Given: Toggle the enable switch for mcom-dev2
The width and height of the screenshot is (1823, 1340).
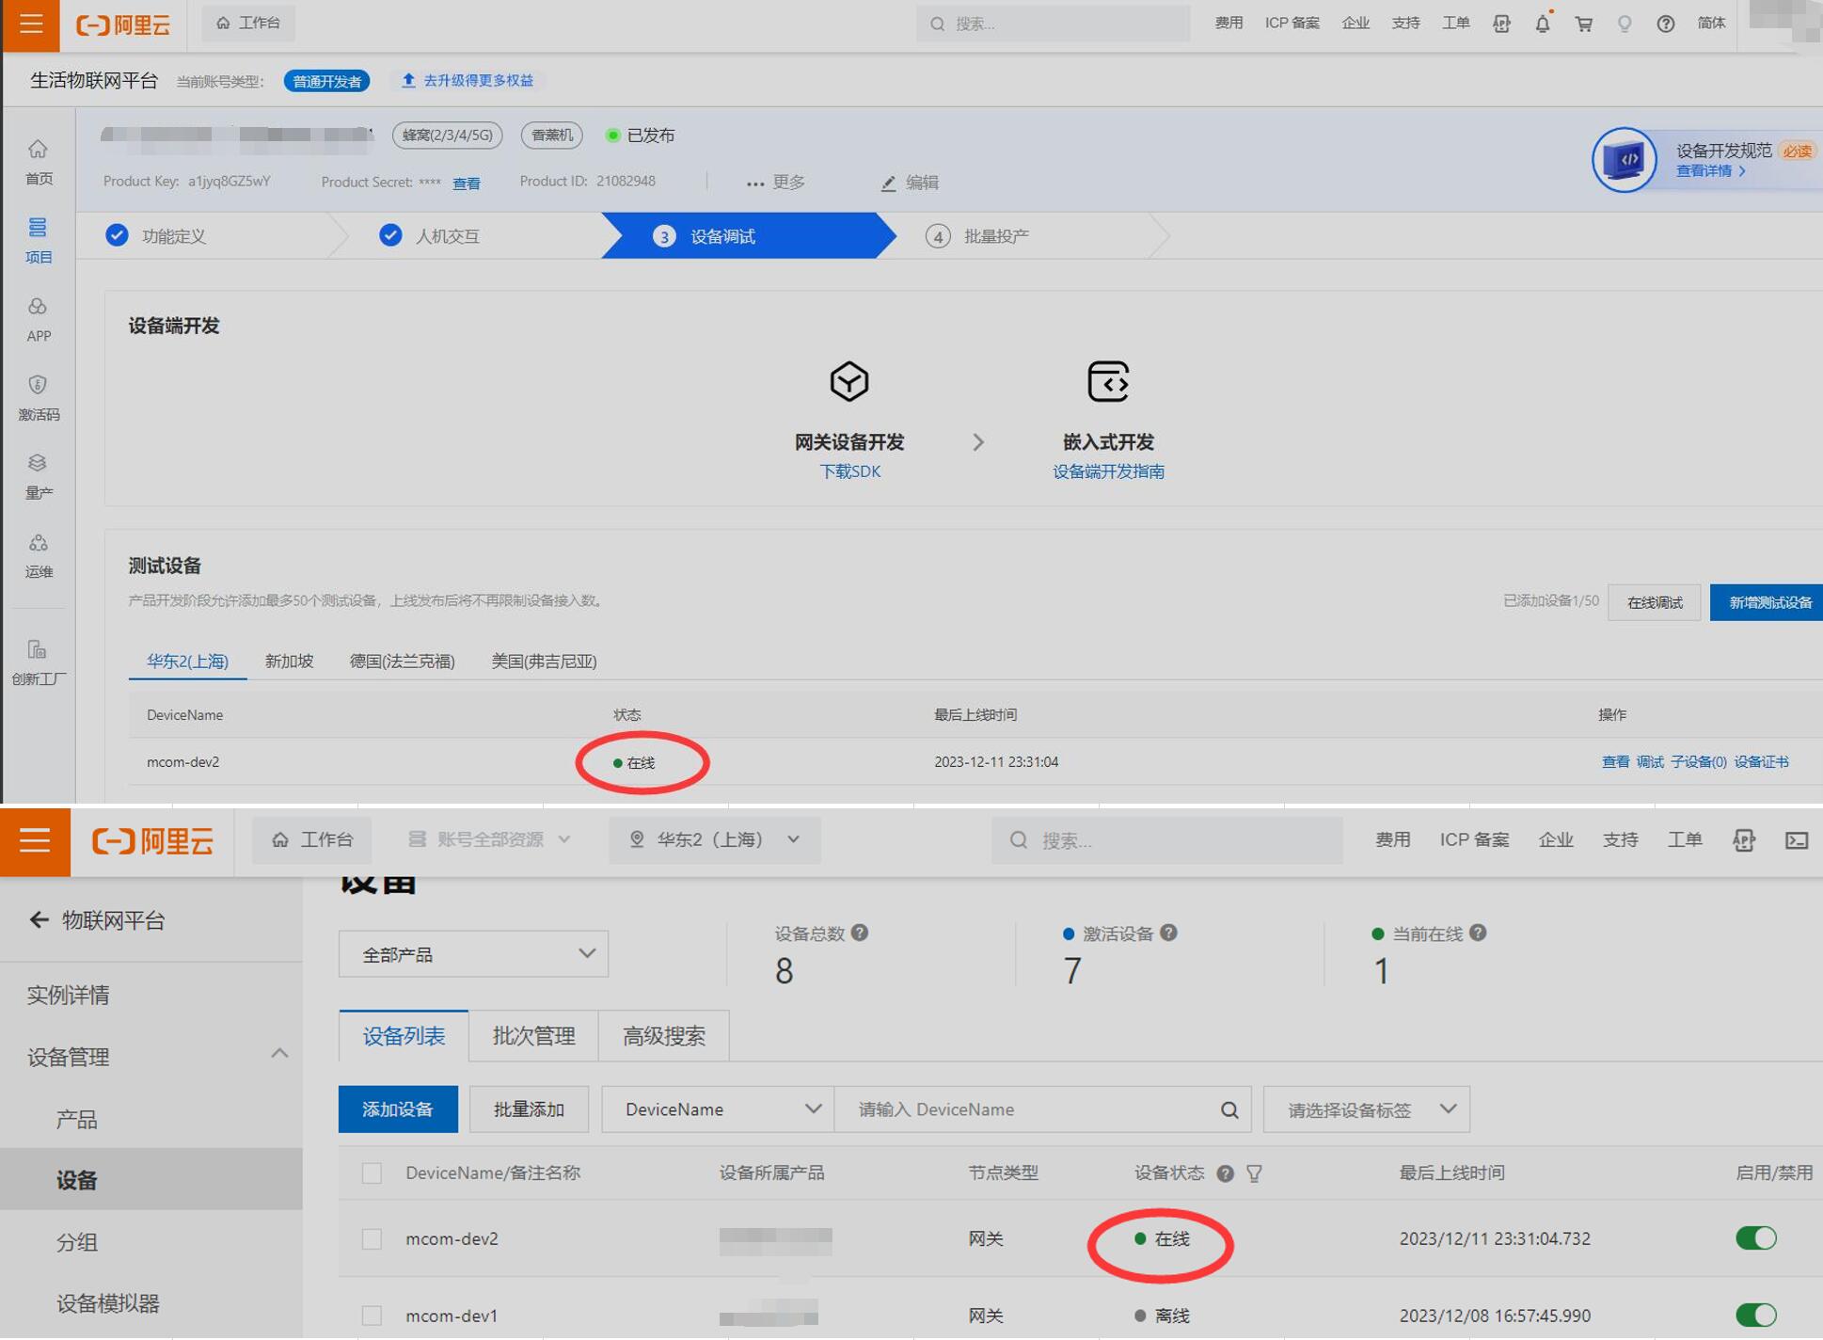Looking at the screenshot, I should click(x=1756, y=1238).
